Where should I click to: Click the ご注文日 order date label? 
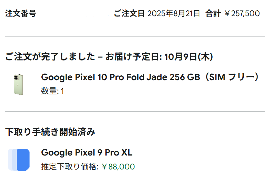click(x=129, y=14)
